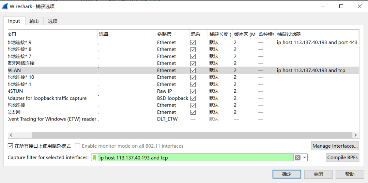Sort by the 缓冲区 column header
The height and width of the screenshot is (183, 368).
click(245, 35)
